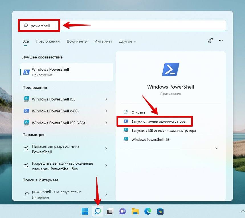This screenshot has width=245, height=218.
Task: Open the Другие dropdown
Action: point(127,41)
